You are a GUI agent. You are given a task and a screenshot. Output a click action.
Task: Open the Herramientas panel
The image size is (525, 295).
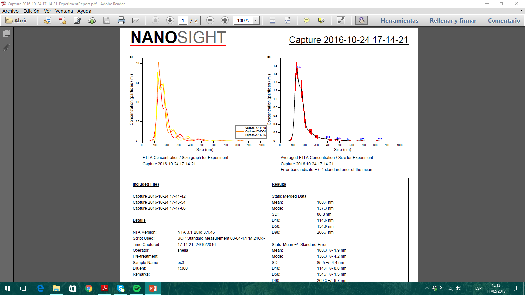tap(400, 20)
